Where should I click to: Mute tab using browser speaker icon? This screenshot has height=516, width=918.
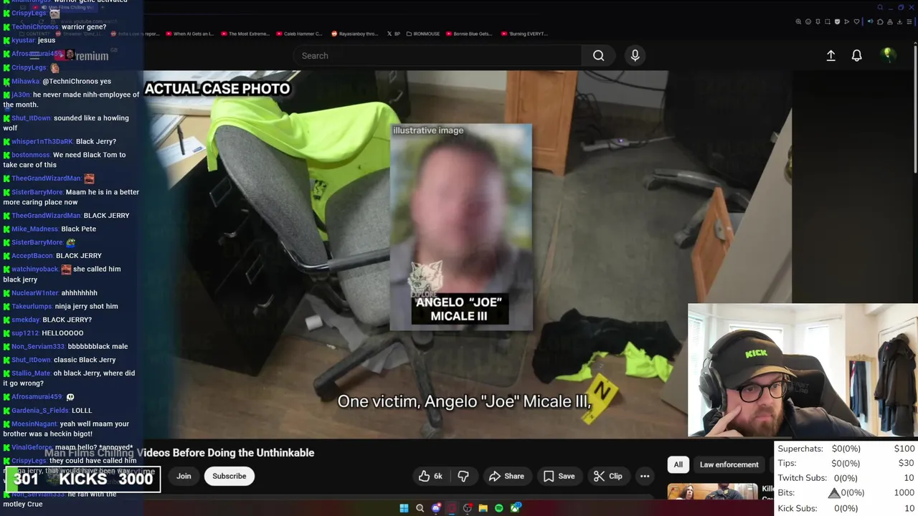[x=871, y=21]
